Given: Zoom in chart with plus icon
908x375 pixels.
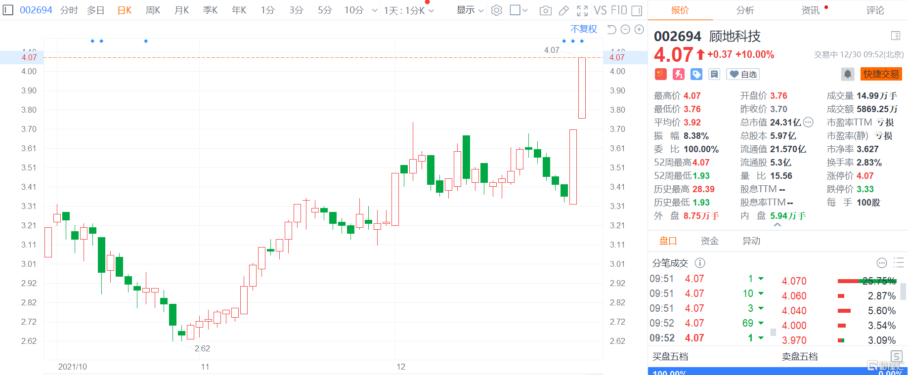Looking at the screenshot, I should click(x=639, y=30).
